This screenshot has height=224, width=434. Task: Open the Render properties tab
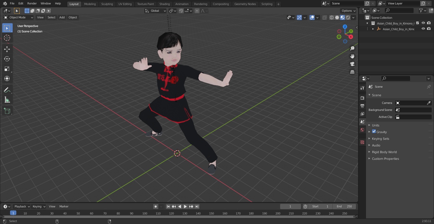pyautogui.click(x=362, y=98)
